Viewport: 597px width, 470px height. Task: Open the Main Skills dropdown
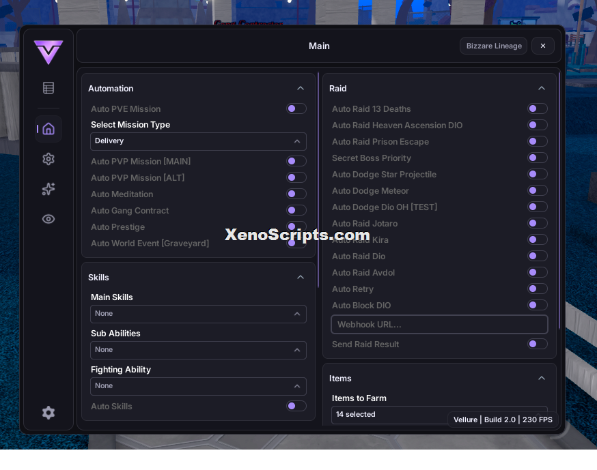pyautogui.click(x=198, y=314)
